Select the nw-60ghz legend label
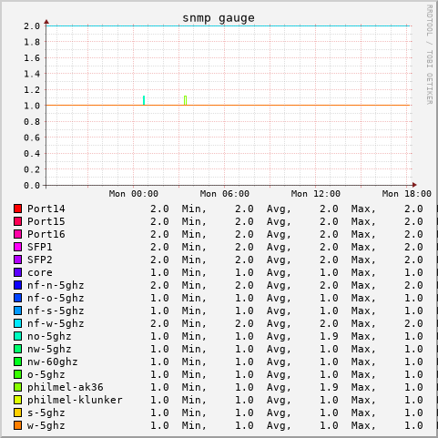This screenshot has width=438, height=438. 53,362
